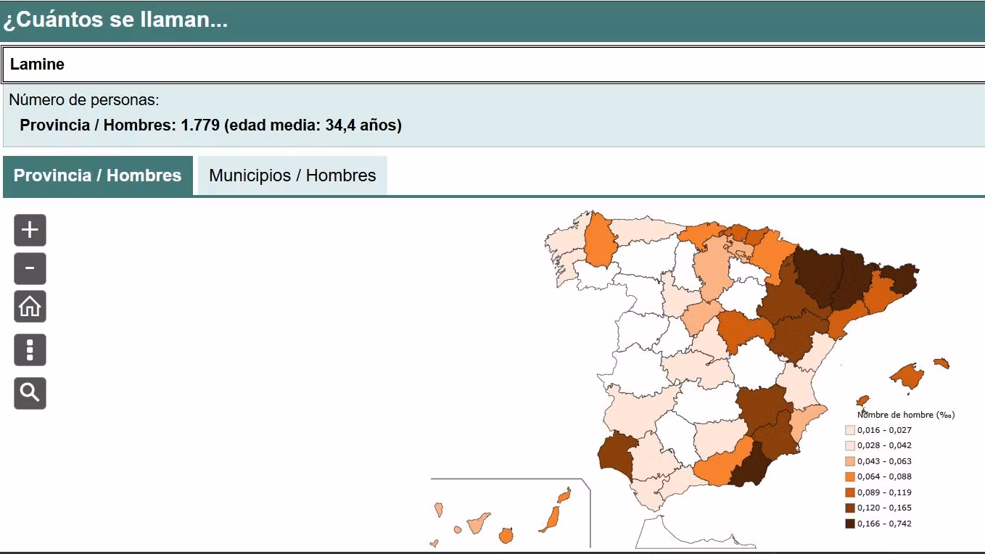Viewport: 985px width, 554px height.
Task: Click the 0,043 - 0,063 legend swatch
Action: coord(850,461)
